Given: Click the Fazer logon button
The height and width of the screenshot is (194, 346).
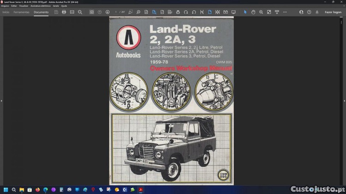Looking at the screenshot, I should (x=333, y=12).
